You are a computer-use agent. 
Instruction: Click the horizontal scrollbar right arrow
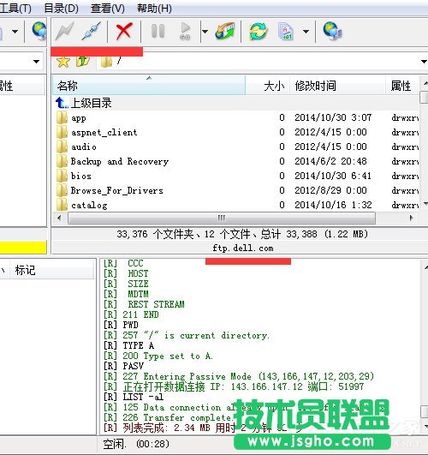[411, 218]
